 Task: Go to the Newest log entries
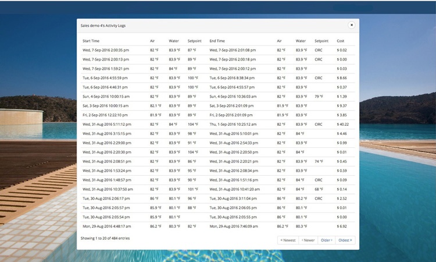[x=288, y=240]
